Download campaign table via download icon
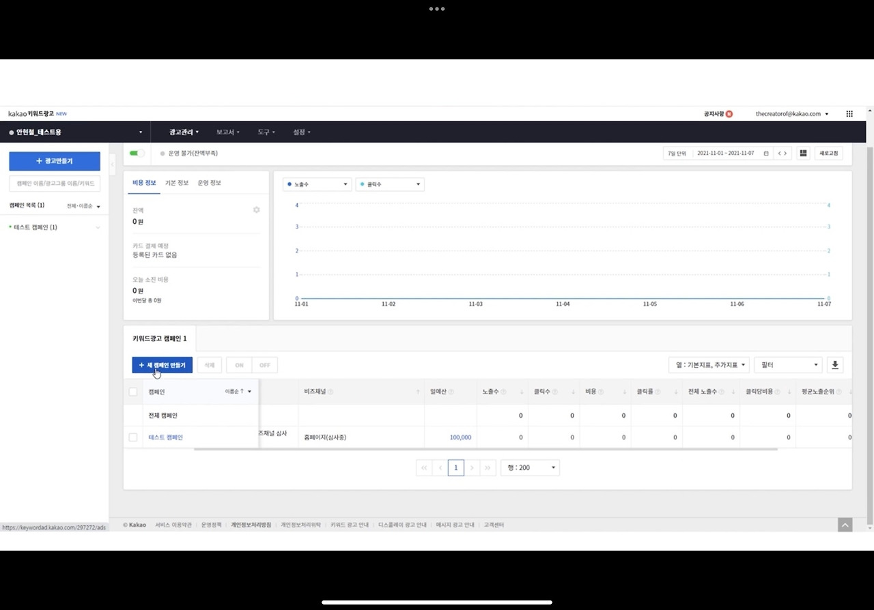The image size is (874, 610). [834, 365]
